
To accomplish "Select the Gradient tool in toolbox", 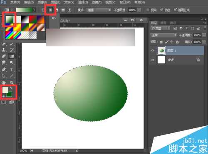I will tap(12, 56).
